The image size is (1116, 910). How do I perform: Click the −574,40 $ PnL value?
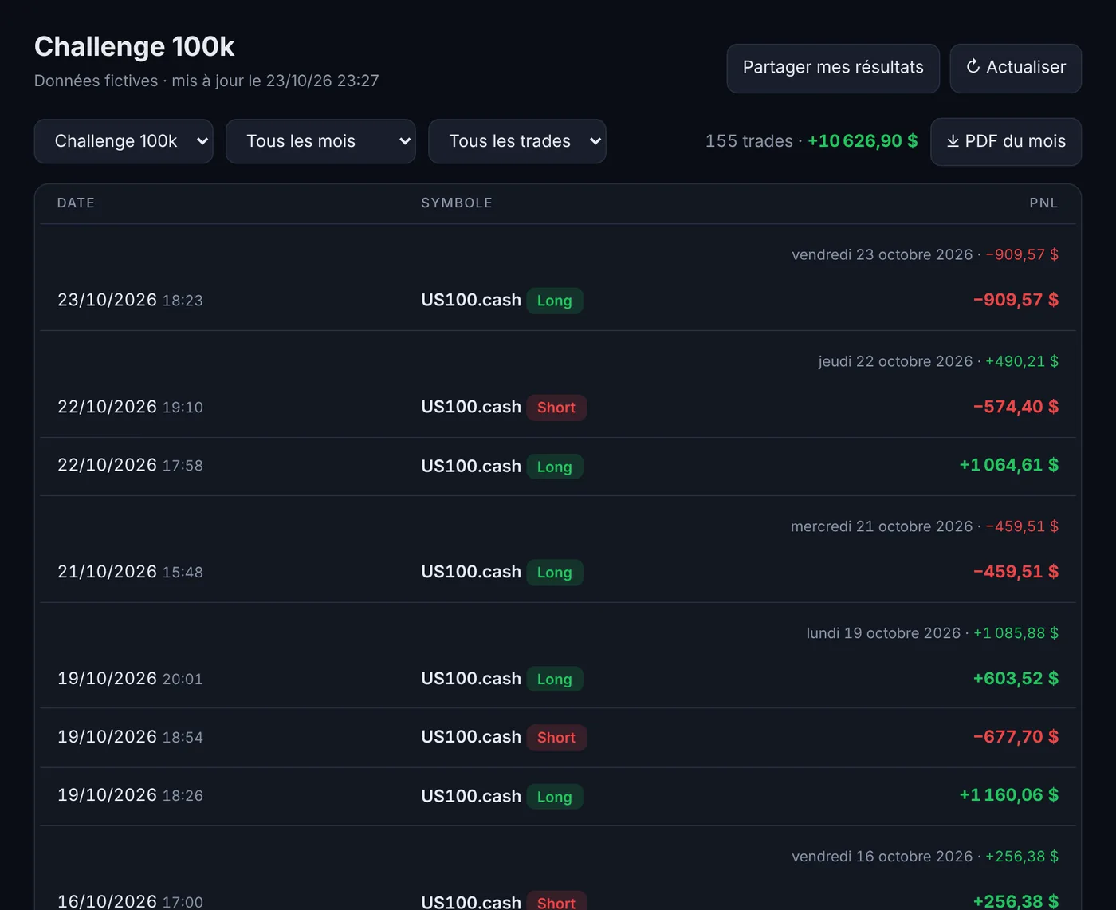tap(1016, 407)
